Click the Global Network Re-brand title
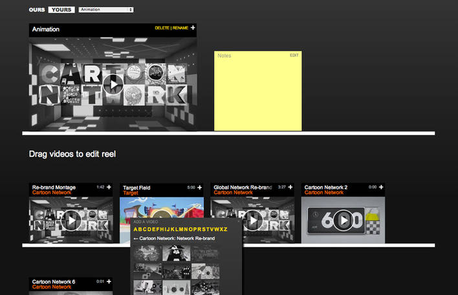 click(x=243, y=187)
